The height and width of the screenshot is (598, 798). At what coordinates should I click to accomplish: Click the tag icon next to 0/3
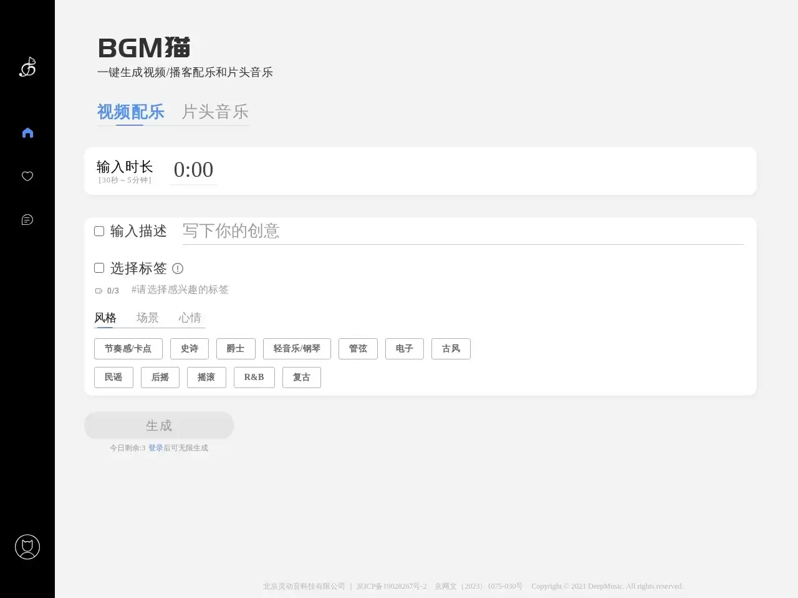point(99,290)
